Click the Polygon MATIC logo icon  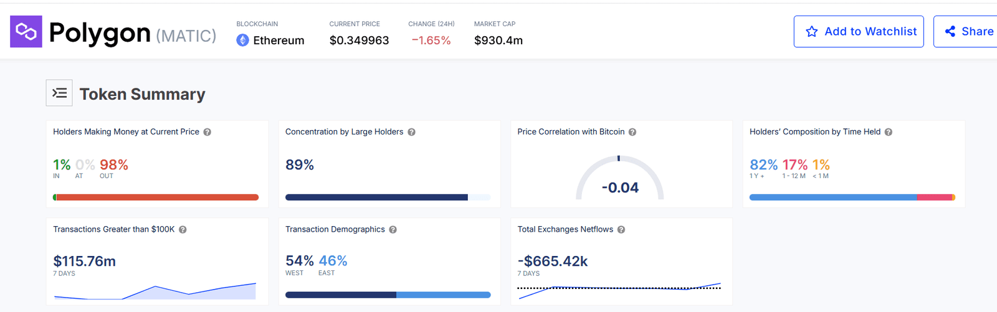click(26, 32)
